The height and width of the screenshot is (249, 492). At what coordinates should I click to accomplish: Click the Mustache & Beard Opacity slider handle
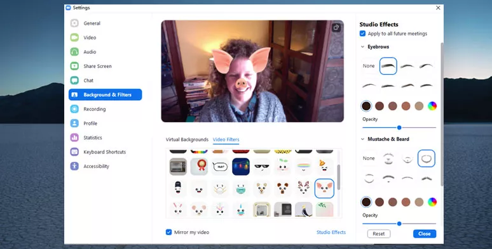pos(399,224)
